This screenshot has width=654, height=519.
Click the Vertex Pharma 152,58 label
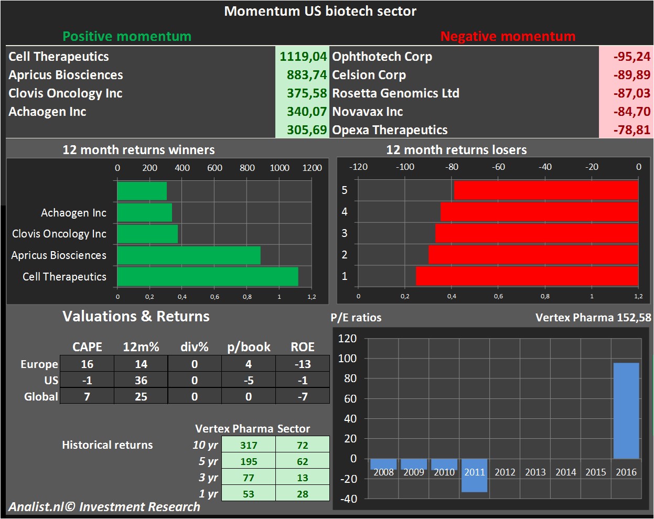[x=593, y=317]
